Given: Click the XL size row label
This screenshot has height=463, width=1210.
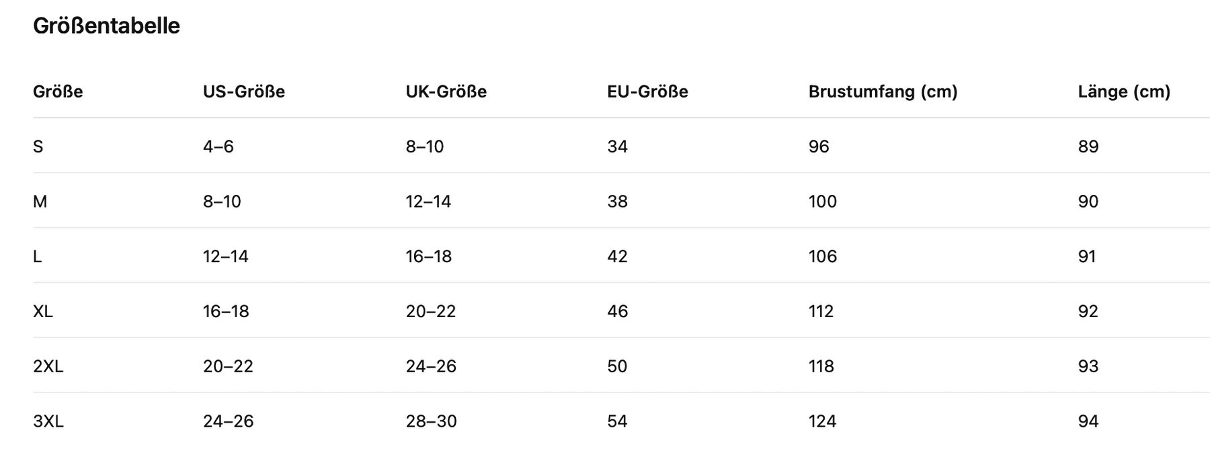Looking at the screenshot, I should [x=43, y=311].
